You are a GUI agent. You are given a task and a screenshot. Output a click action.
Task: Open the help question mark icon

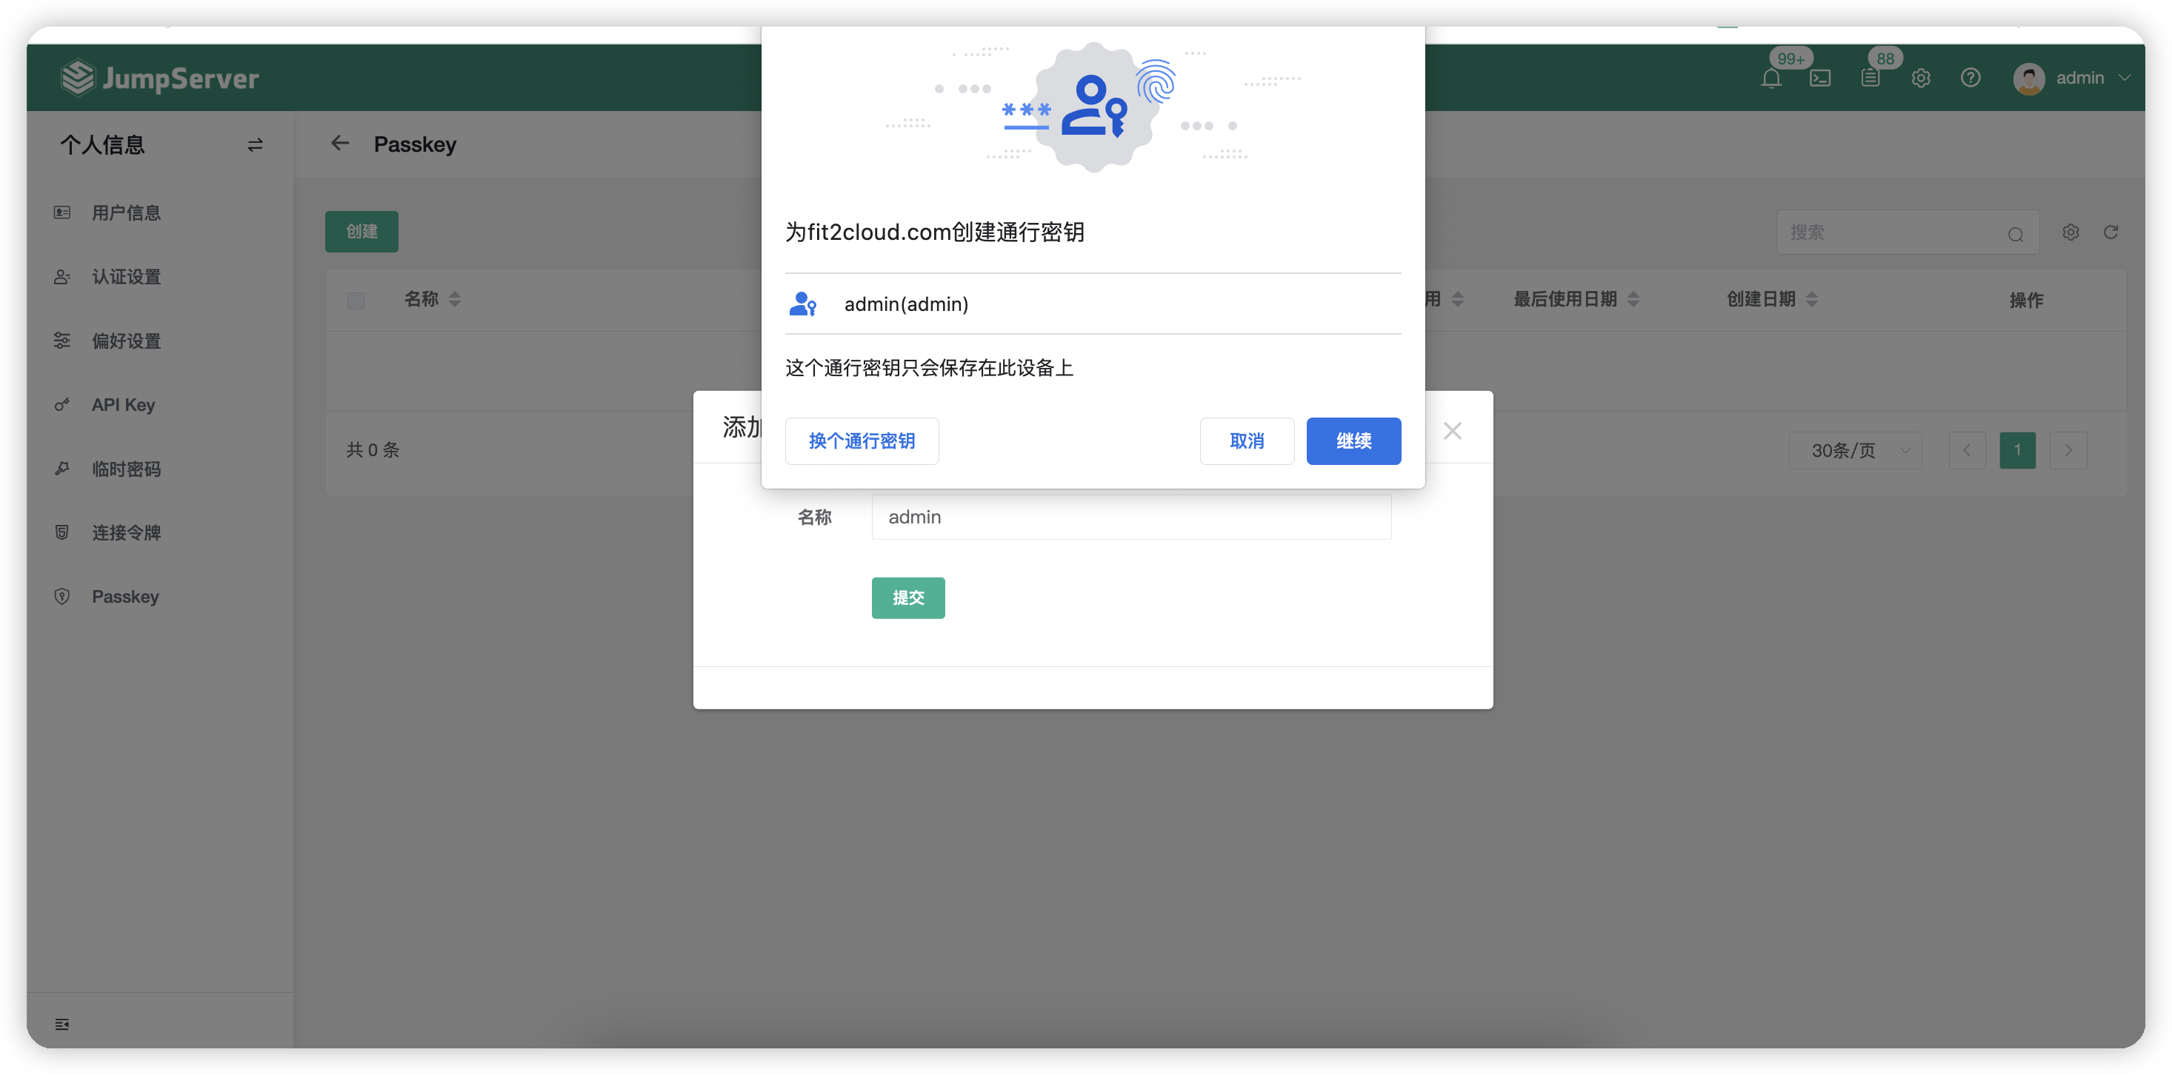pyautogui.click(x=1971, y=78)
